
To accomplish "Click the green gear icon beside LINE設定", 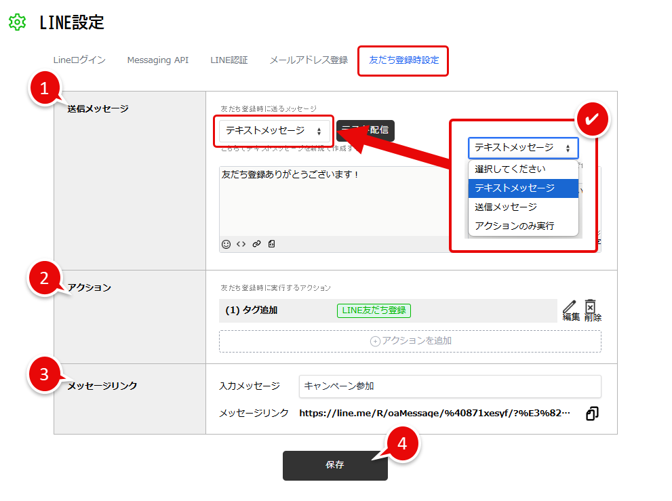I will pyautogui.click(x=17, y=22).
